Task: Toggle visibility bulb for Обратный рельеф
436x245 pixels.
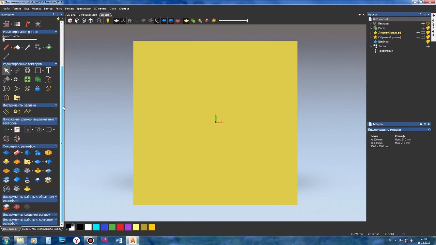Action: click(428, 37)
